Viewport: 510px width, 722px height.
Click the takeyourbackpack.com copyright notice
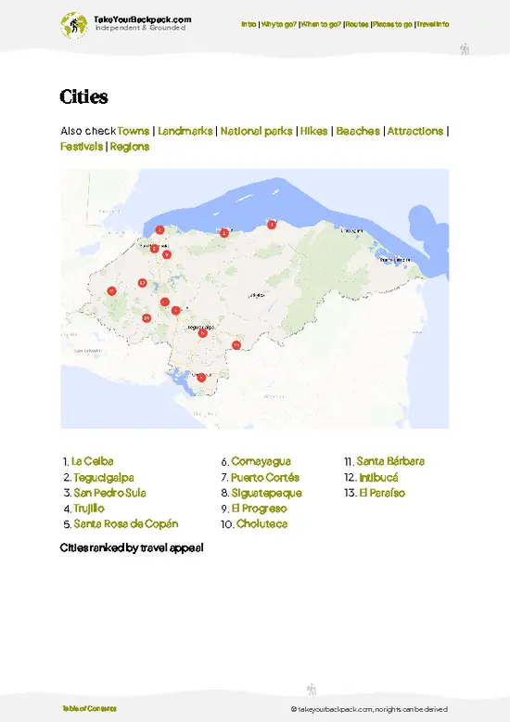[x=369, y=710]
